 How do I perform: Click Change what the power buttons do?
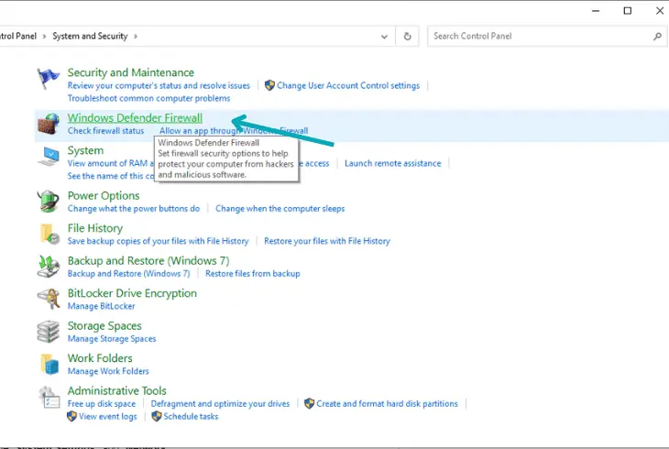(x=134, y=208)
